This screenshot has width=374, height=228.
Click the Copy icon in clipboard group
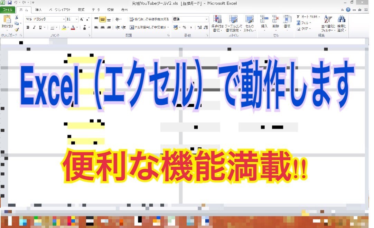17,23
